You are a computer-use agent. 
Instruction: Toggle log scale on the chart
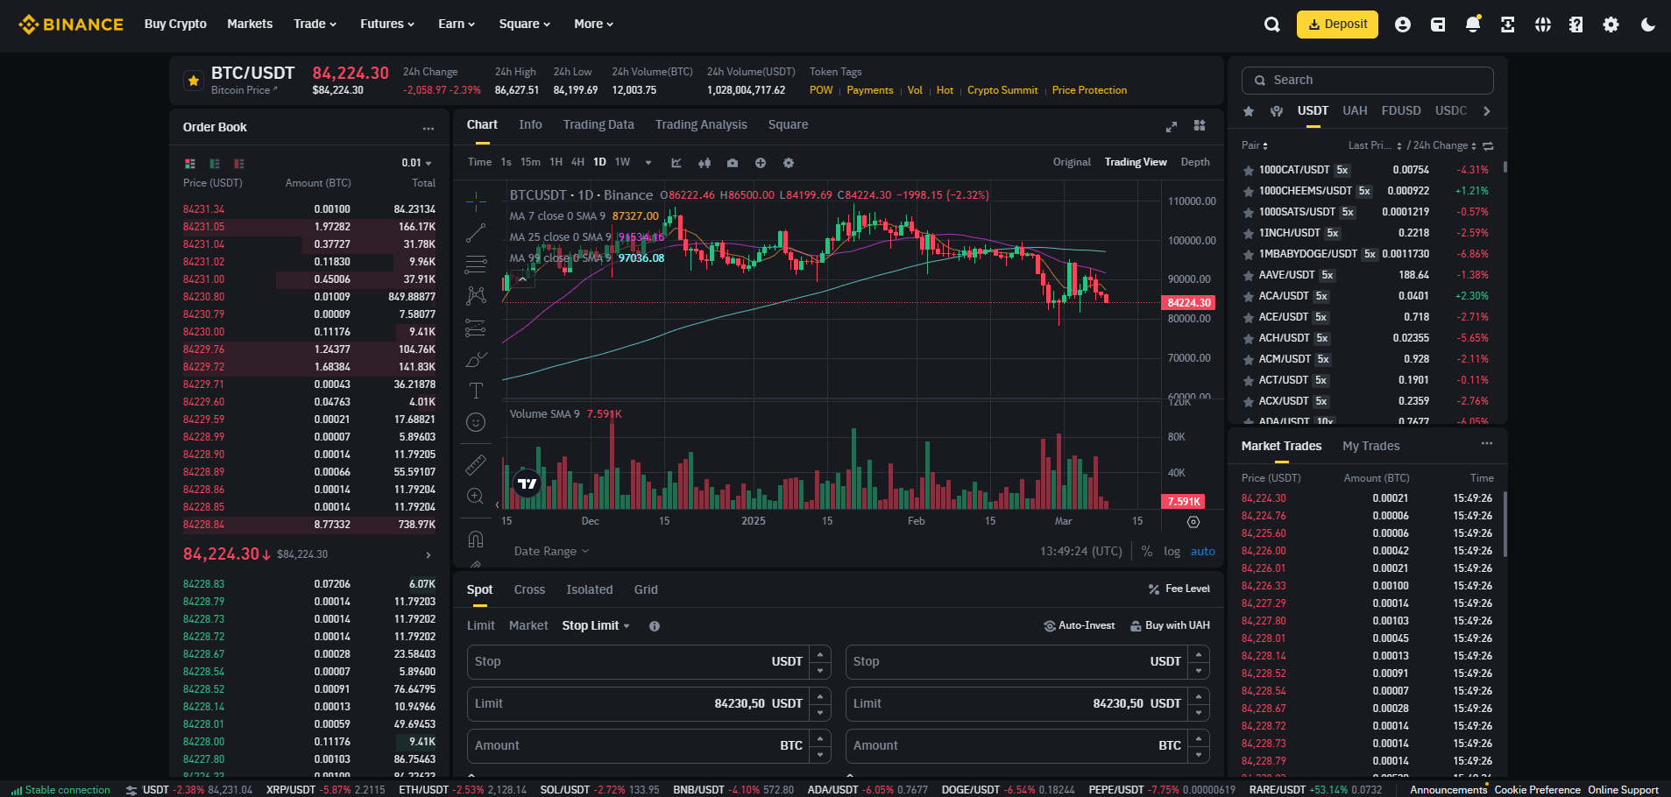1172,551
